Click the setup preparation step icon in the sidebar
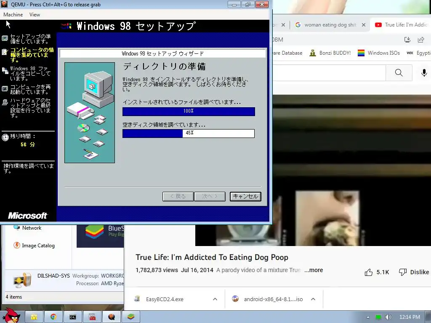Viewport: 431px width, 323px height. (x=5, y=38)
